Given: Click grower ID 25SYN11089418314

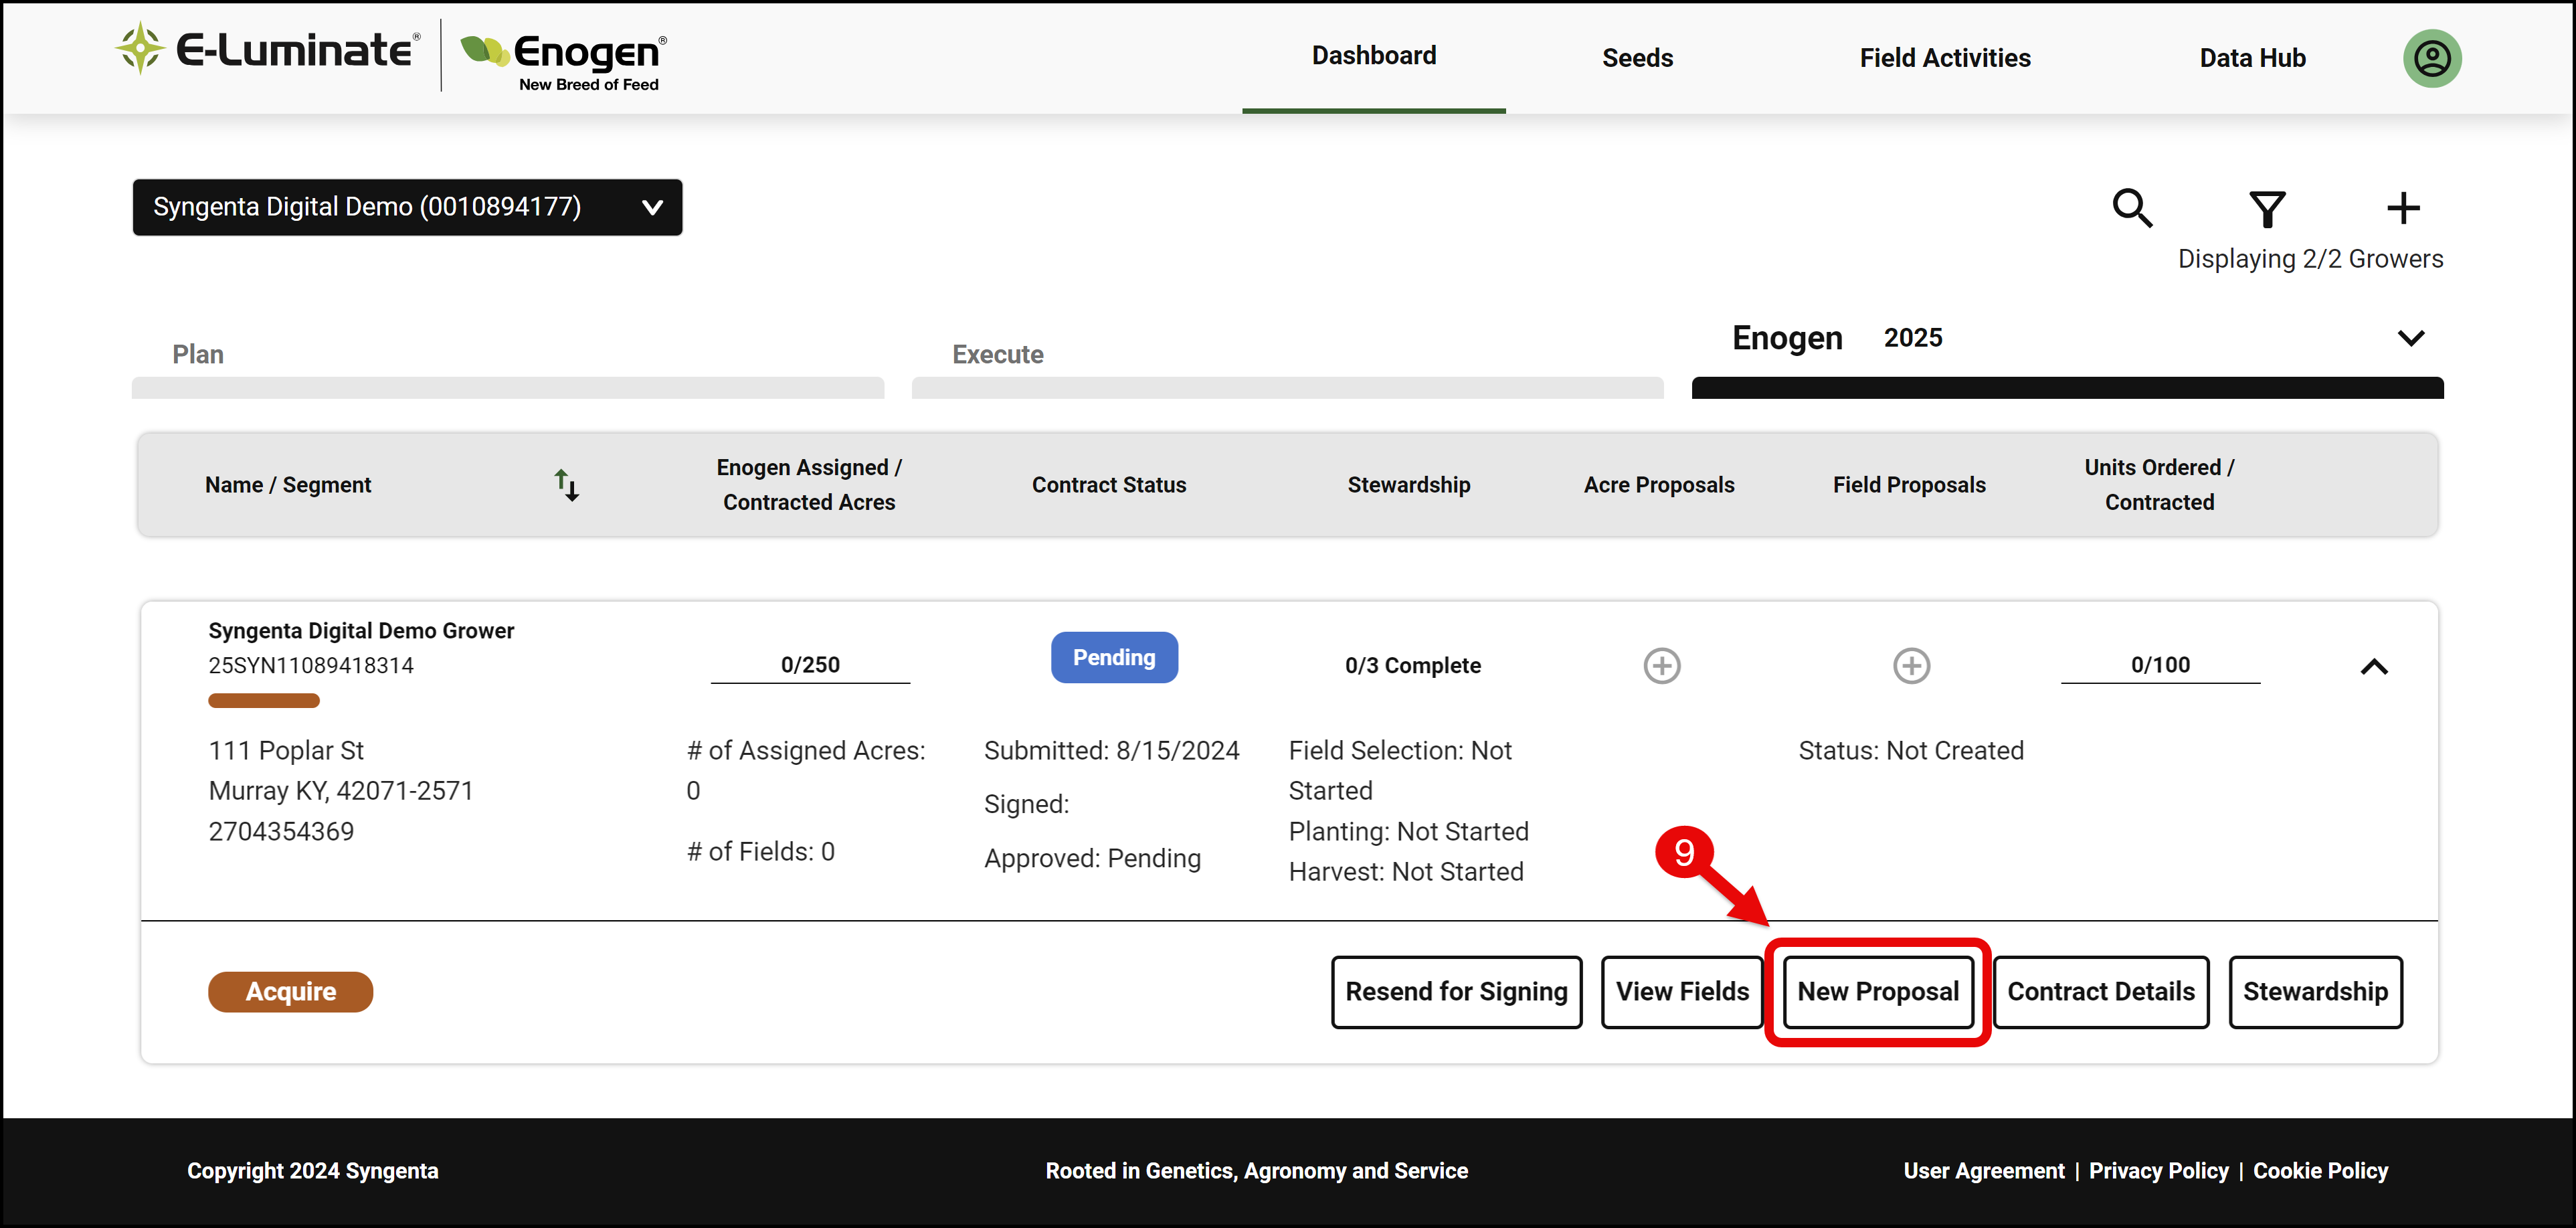Looking at the screenshot, I should [310, 666].
